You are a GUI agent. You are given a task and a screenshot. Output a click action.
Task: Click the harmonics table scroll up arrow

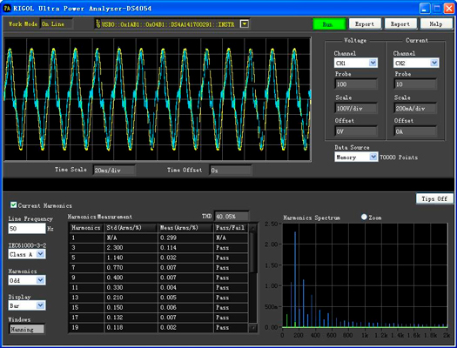click(x=253, y=228)
